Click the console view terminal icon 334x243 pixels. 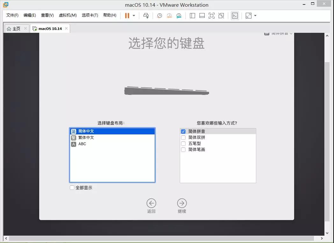[x=235, y=16]
